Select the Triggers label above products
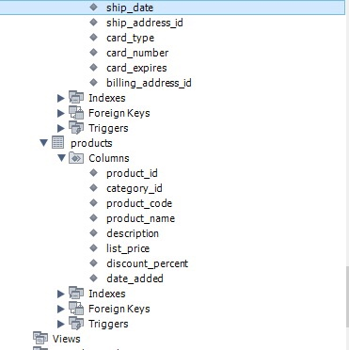The height and width of the screenshot is (350, 349). (108, 128)
